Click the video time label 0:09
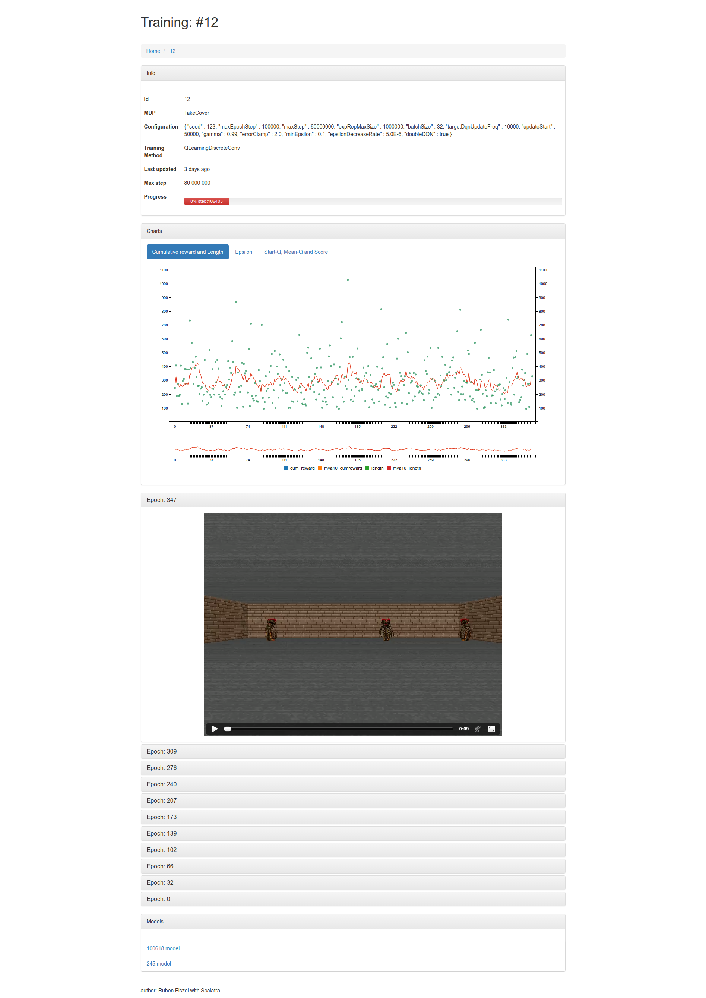This screenshot has width=706, height=998. pos(464,729)
